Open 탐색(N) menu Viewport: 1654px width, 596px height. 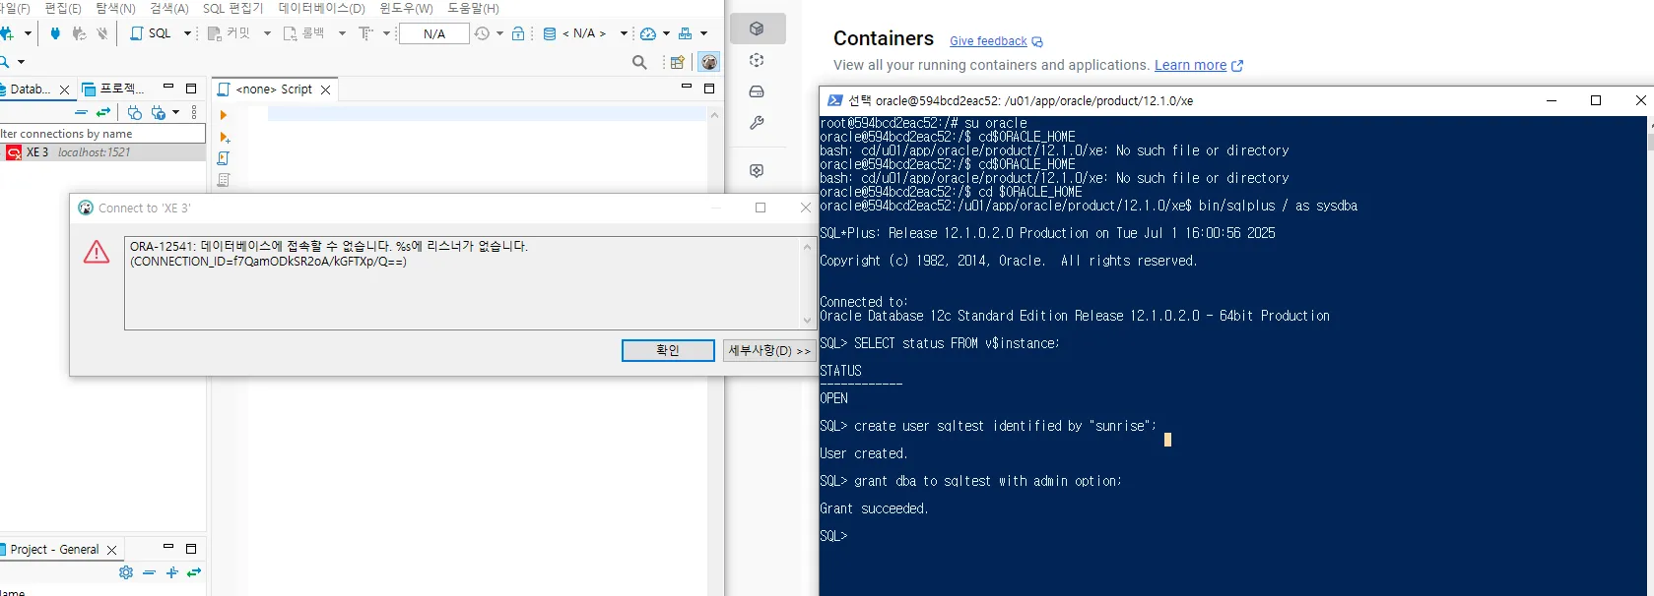click(115, 8)
